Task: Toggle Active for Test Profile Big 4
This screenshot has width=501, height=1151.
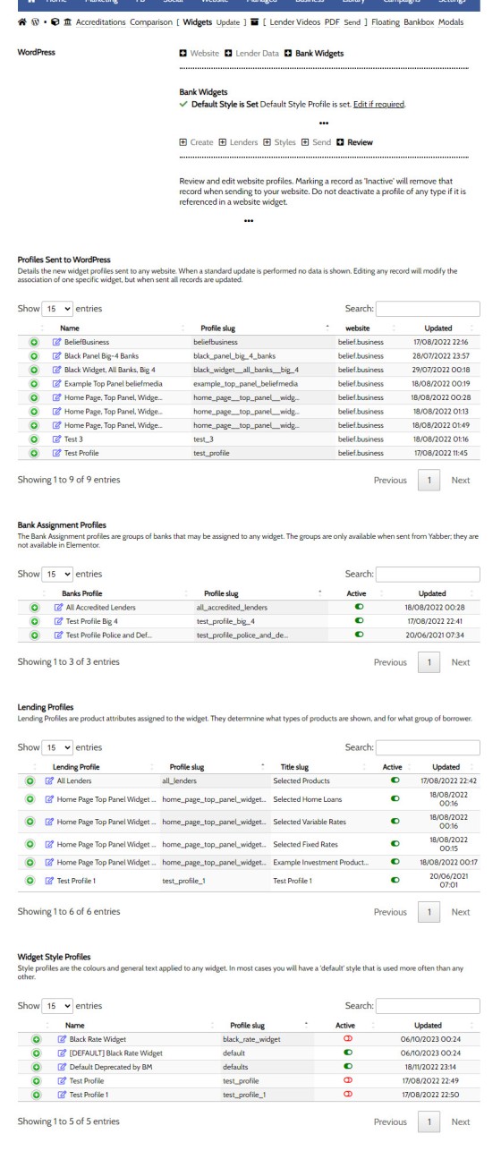Action: [360, 619]
